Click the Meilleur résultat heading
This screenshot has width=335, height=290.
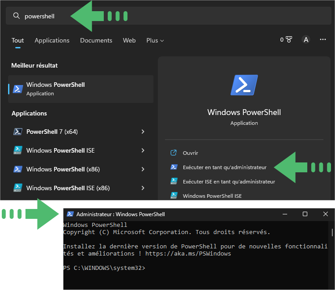(34, 65)
